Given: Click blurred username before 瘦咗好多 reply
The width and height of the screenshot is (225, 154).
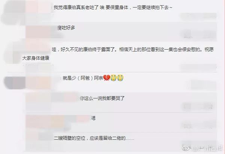Looking at the screenshot, I should [41, 32].
